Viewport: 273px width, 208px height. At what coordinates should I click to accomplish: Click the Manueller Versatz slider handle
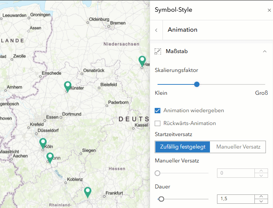[x=158, y=173]
